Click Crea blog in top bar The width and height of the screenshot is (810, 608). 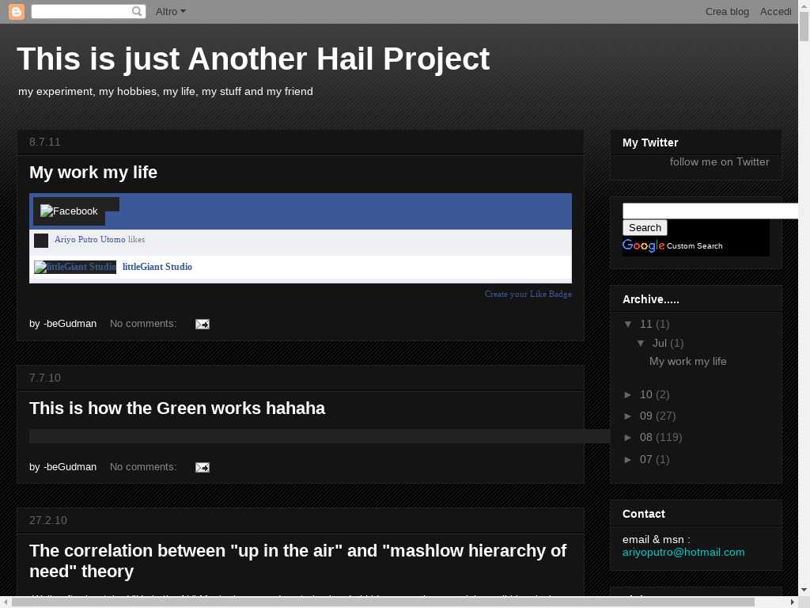726,12
